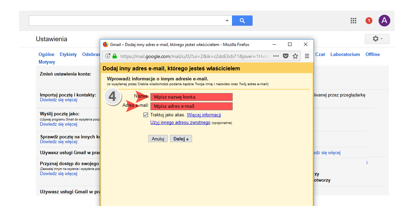The width and height of the screenshot is (413, 206).
Task: Open the Więcej informacji link
Action: 204,115
